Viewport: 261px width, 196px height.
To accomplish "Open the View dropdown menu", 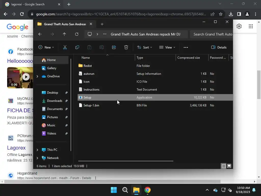I will (167, 47).
